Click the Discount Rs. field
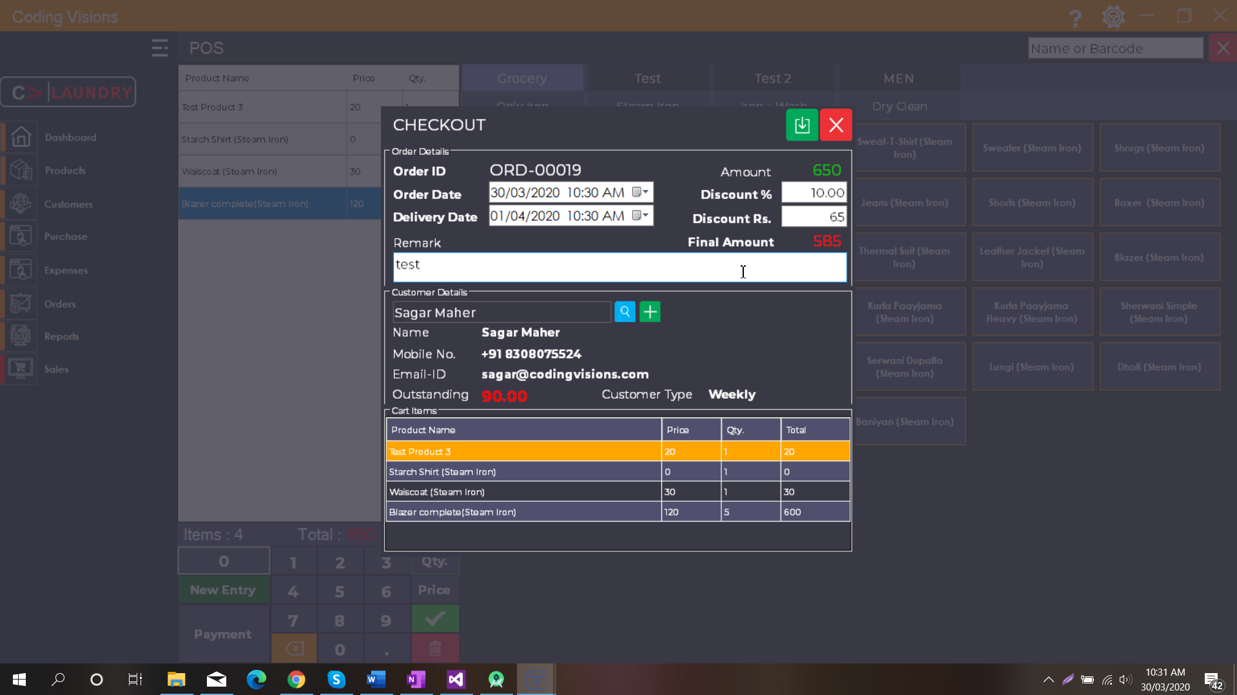The image size is (1237, 695). [x=814, y=217]
